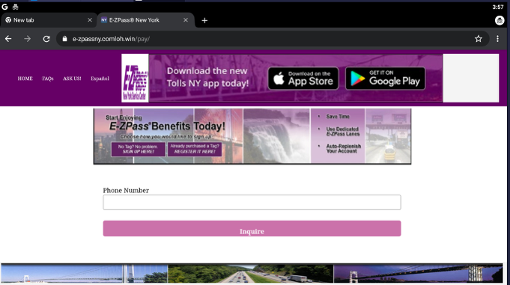This screenshot has width=510, height=285.
Task: Click the Use Dedicated E-ZPass Lanes bullet
Action: point(343,132)
